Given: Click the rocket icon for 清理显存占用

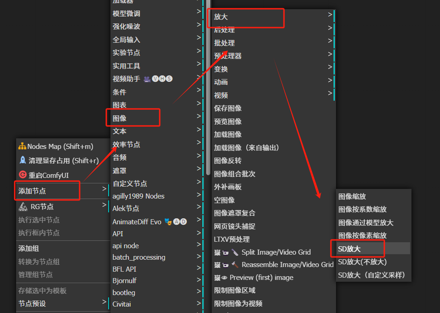Looking at the screenshot, I should pos(23,160).
